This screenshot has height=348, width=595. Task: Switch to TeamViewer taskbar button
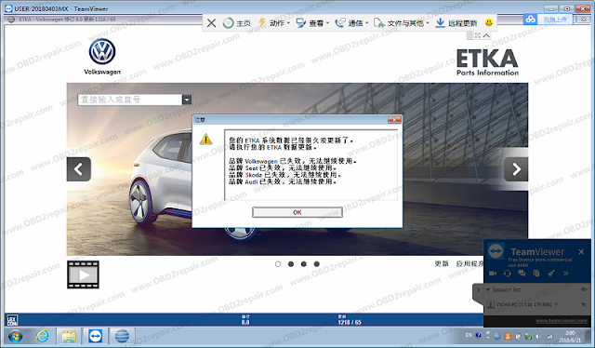point(95,336)
